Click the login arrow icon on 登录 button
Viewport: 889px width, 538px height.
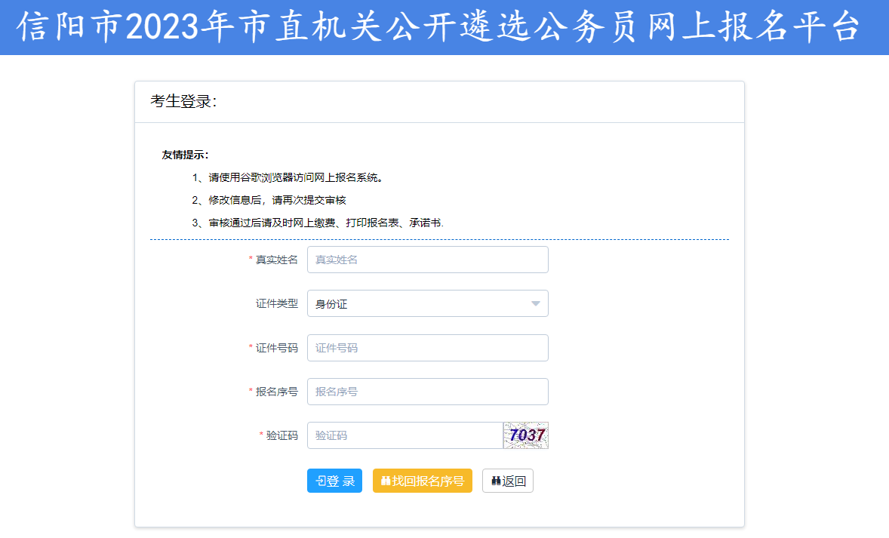tap(320, 481)
